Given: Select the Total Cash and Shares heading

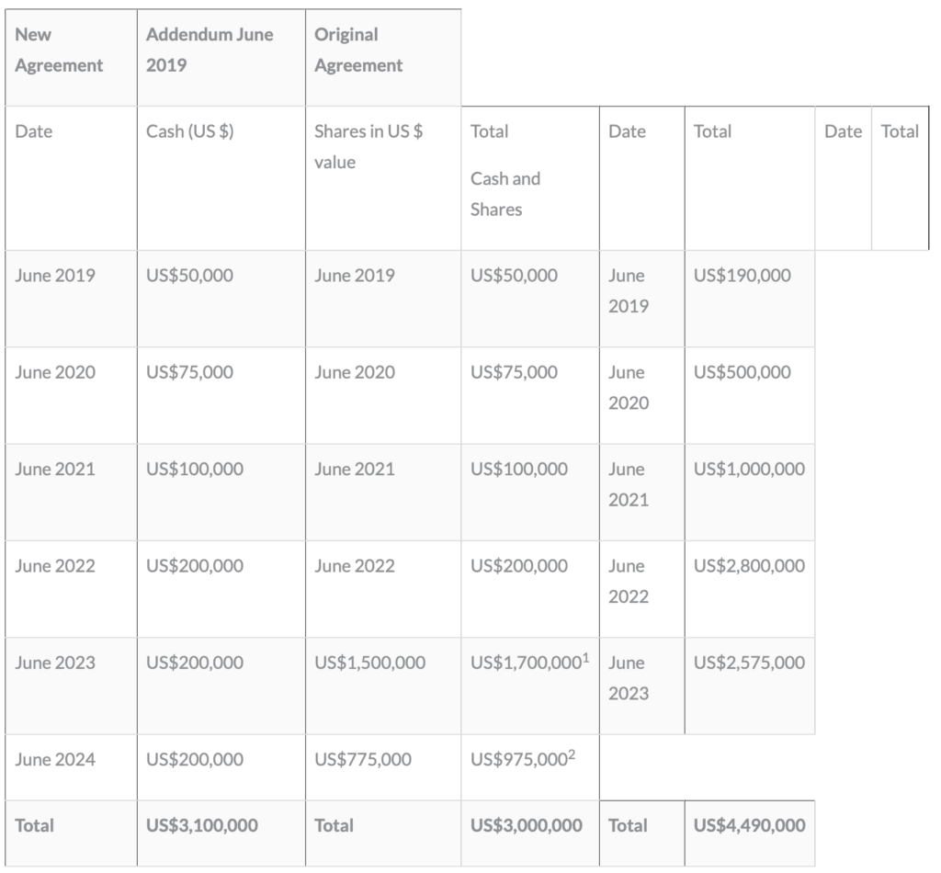Looking at the screenshot, I should [505, 170].
